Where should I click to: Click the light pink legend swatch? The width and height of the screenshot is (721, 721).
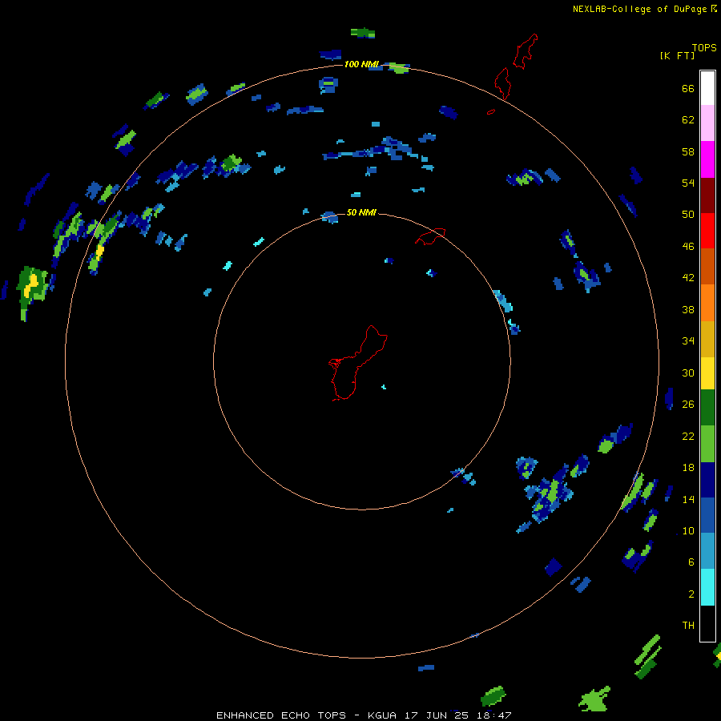707,123
